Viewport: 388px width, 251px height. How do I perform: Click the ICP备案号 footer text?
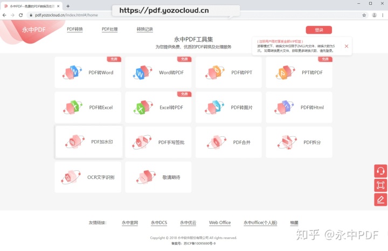(193, 243)
